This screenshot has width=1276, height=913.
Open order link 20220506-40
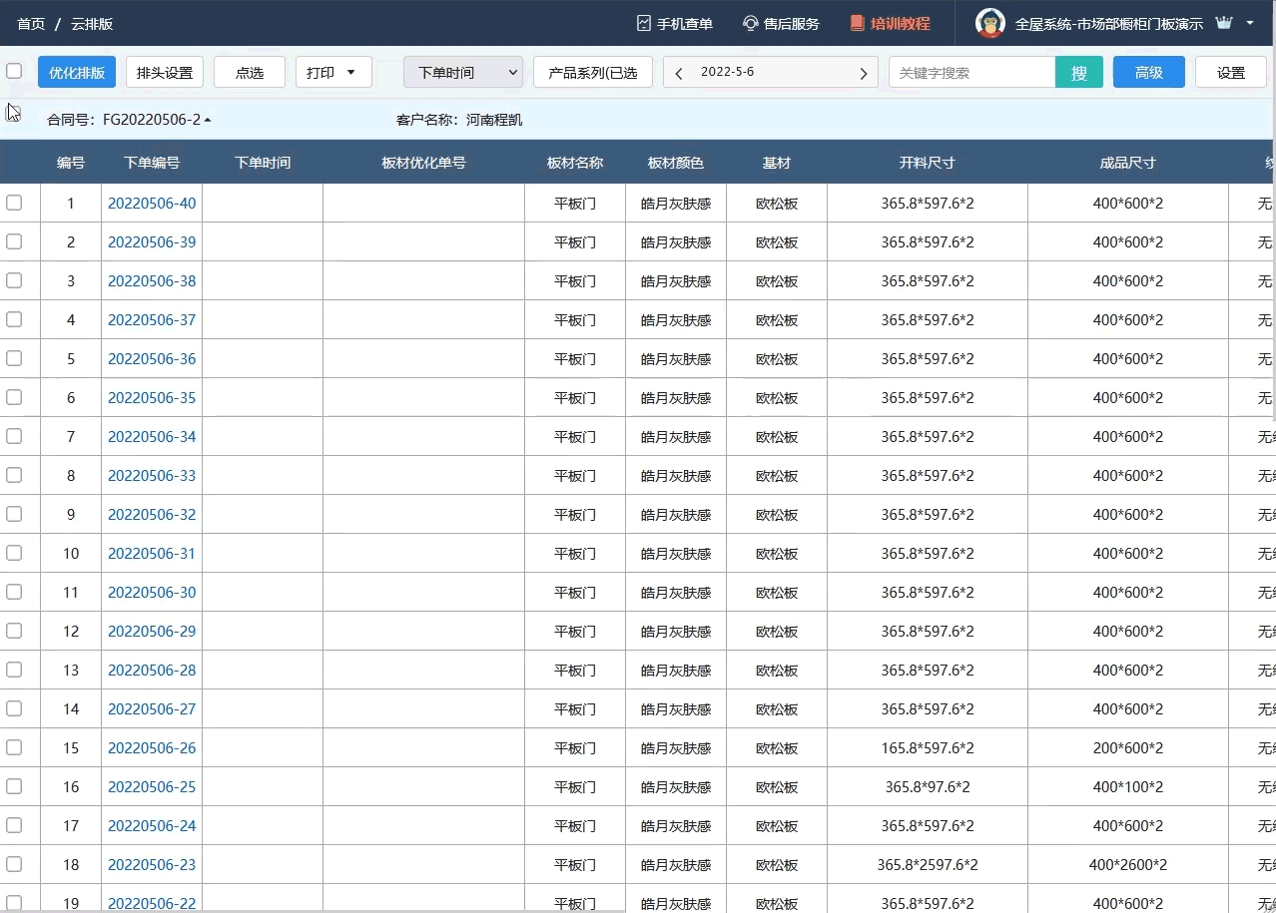coord(152,203)
